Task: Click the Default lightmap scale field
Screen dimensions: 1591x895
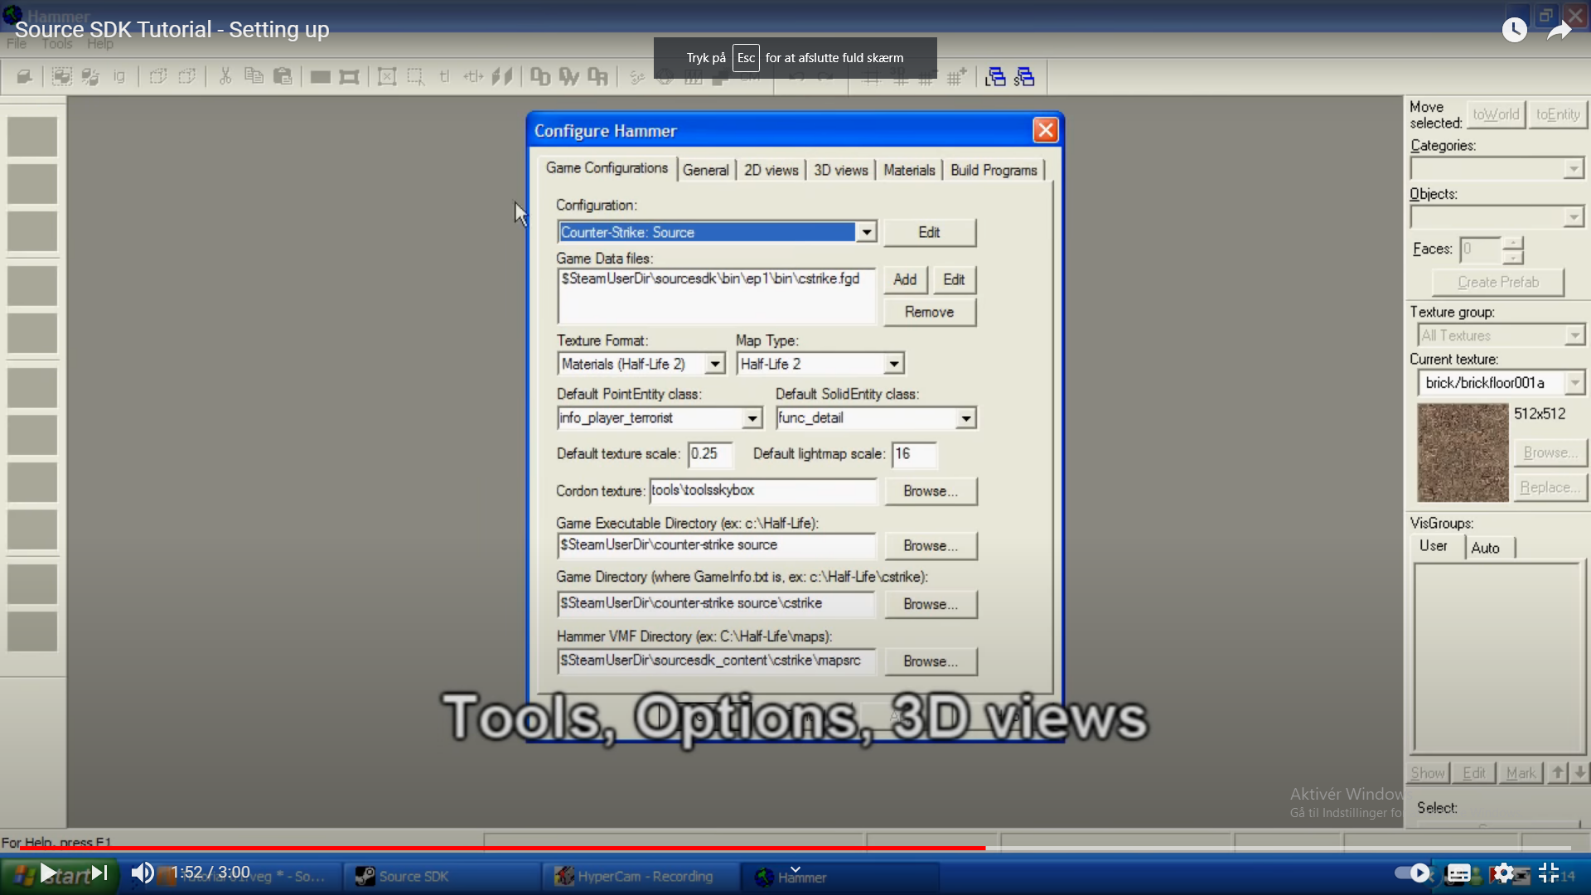Action: point(913,454)
